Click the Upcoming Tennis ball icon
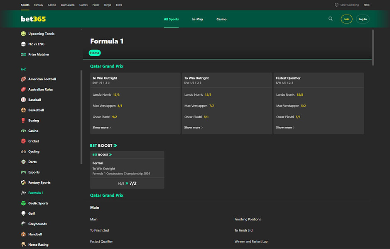This screenshot has height=249, width=390. click(x=23, y=34)
